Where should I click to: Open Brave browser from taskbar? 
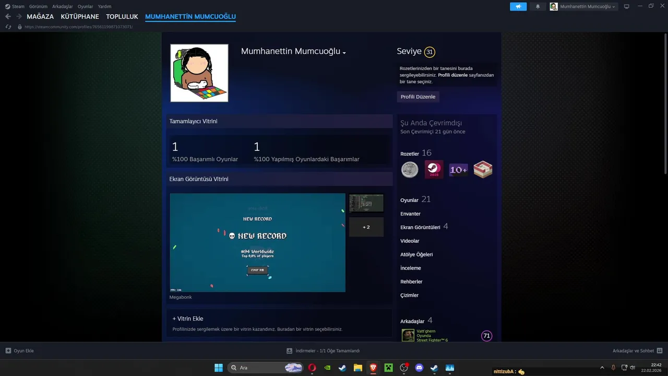(373, 368)
